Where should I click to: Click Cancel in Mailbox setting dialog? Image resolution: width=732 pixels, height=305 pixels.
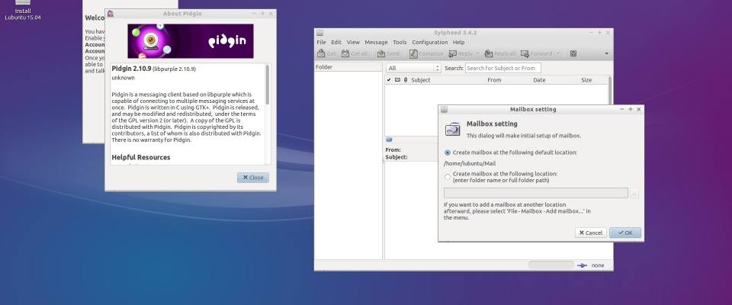click(x=590, y=233)
